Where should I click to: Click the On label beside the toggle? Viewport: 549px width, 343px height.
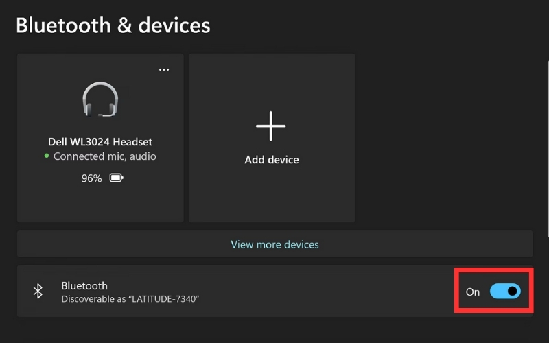click(x=473, y=292)
